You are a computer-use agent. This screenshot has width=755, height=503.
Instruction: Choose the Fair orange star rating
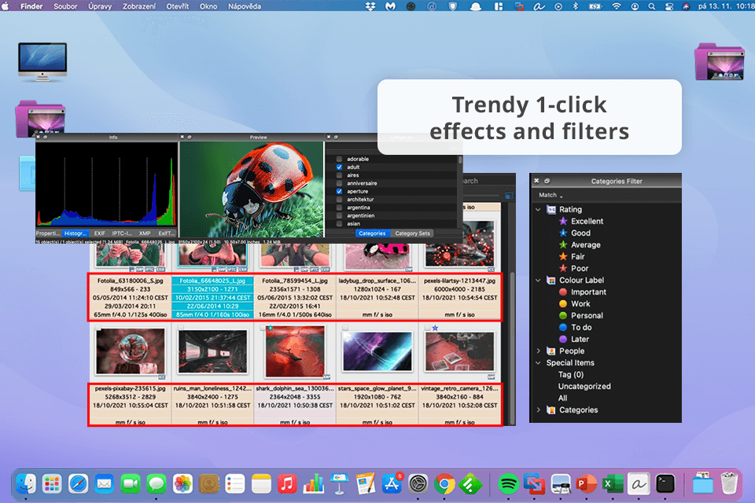[562, 257]
